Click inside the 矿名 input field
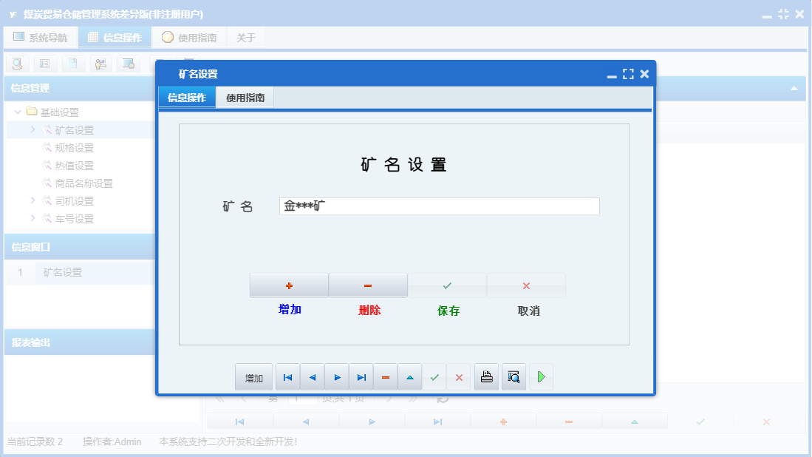This screenshot has height=457, width=812. click(x=439, y=206)
